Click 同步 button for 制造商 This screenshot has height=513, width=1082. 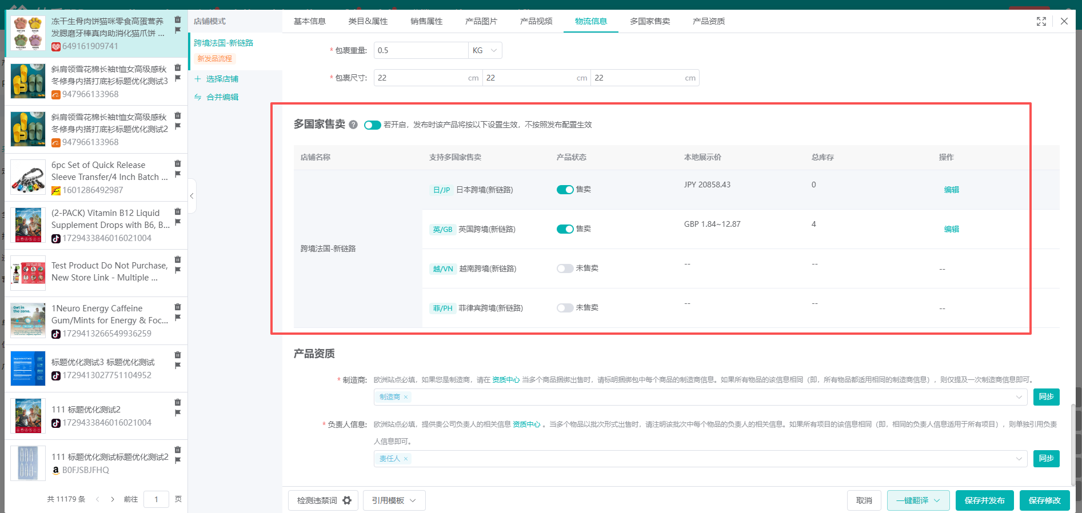[1047, 397]
